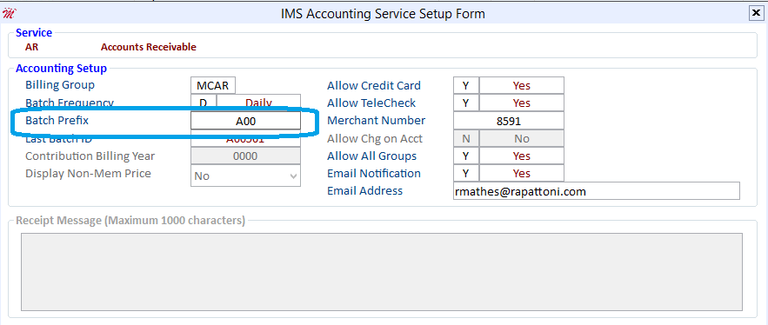Click the Merchant Number field 8591
The image size is (768, 325).
click(x=509, y=121)
